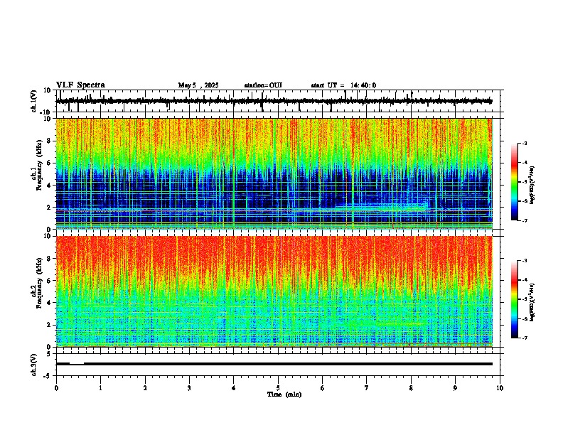The image size is (563, 435).
Task: Click the '8' kHz tick of ch.1 spectrogram
Action: (x=50, y=141)
